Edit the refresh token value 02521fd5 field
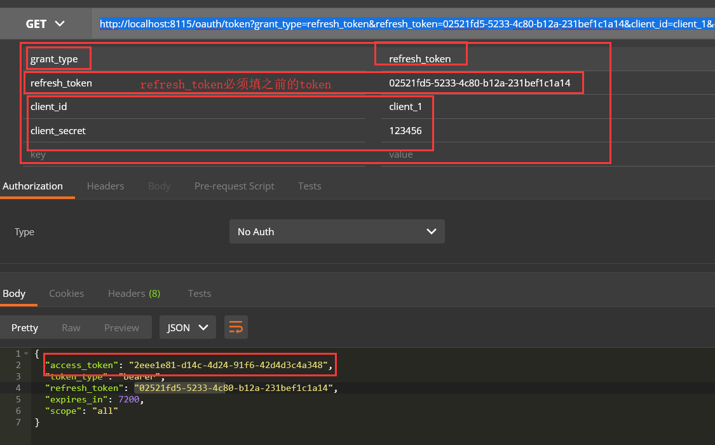Screen dimensions: 715x445 tap(548, 83)
